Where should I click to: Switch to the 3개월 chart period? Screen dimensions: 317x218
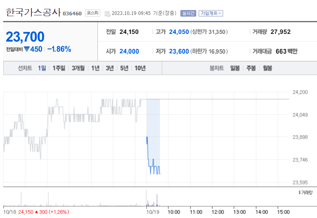pyautogui.click(x=78, y=68)
